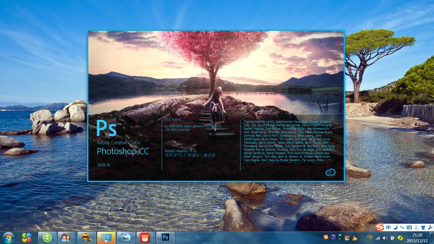Open the two-people contacts app in taskbar

pyautogui.click(x=66, y=237)
